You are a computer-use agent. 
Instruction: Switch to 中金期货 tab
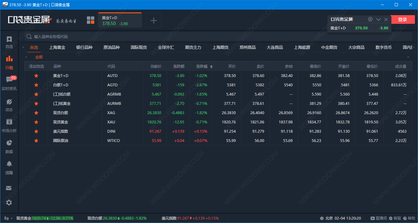(x=329, y=47)
